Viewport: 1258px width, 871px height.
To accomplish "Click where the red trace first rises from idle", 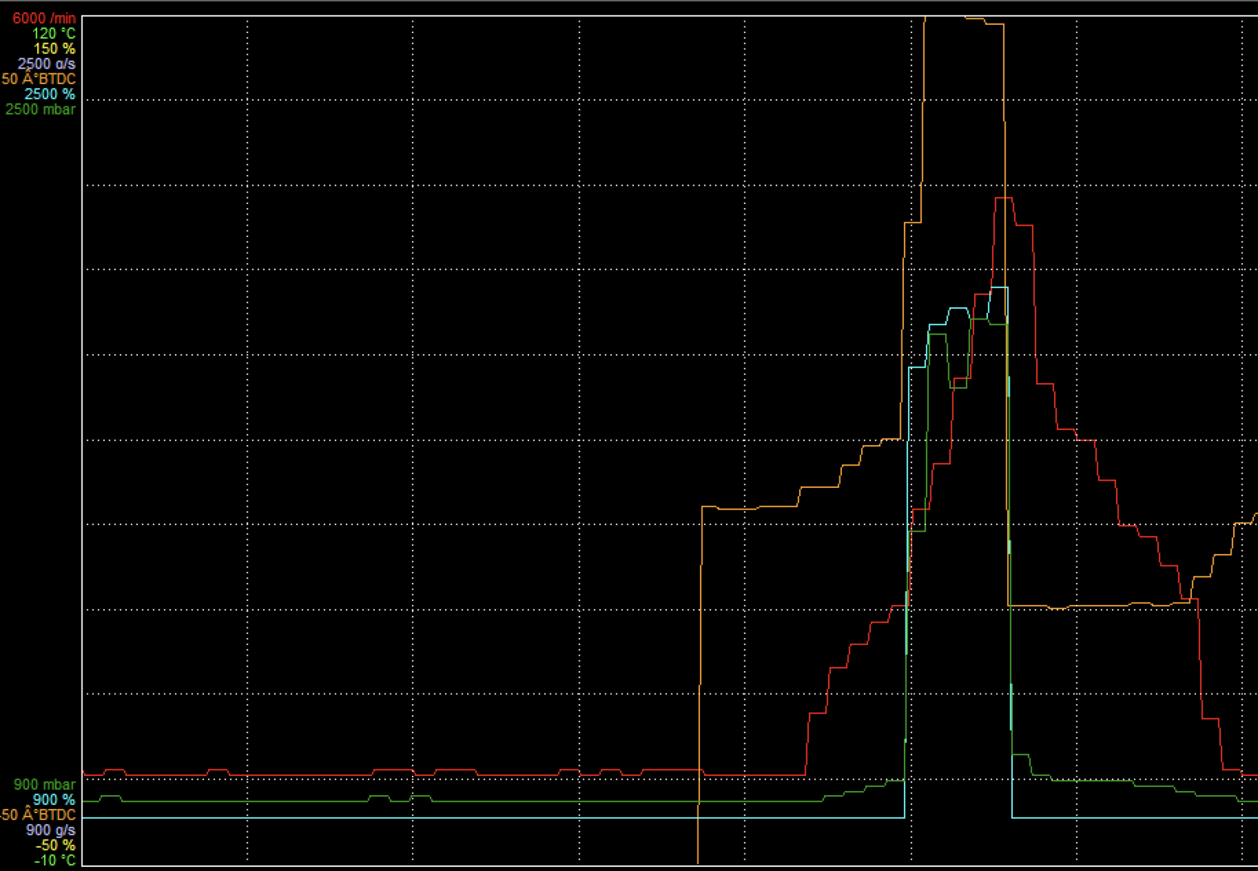I will (806, 774).
